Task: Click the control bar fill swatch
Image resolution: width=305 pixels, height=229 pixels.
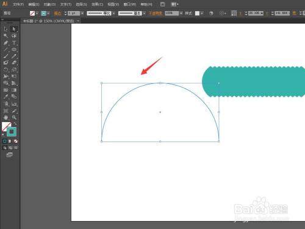Action: [x=32, y=13]
